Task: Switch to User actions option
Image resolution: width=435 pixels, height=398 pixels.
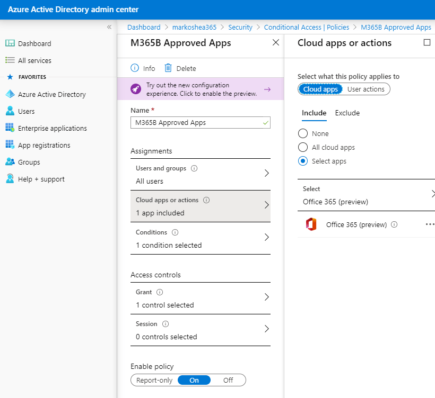Action: [x=366, y=89]
